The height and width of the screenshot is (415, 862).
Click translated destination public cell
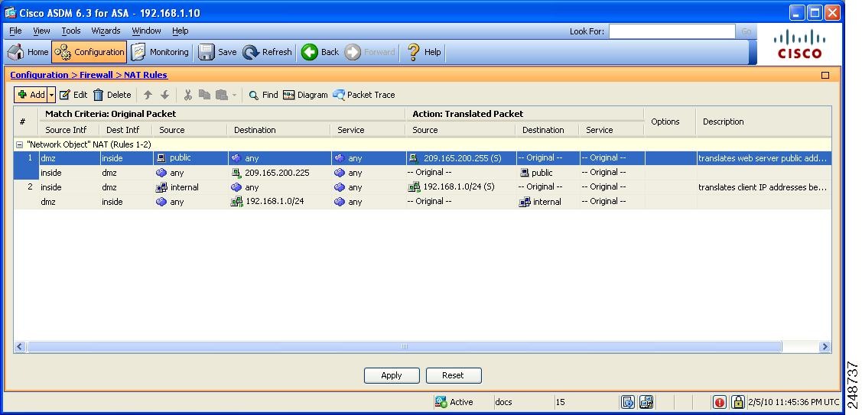536,173
